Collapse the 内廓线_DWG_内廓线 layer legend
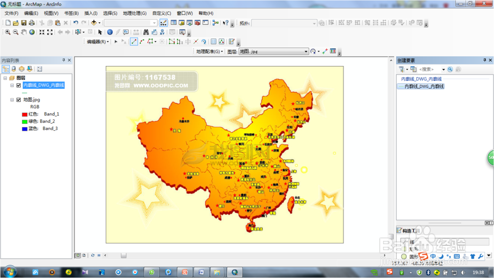Image resolution: width=494 pixels, height=278 pixels. (12, 85)
